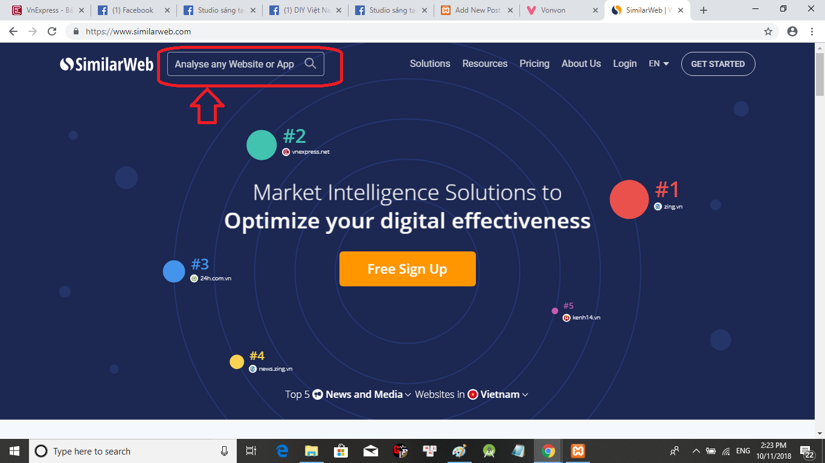
Task: Open XAMPP from the taskbar
Action: (577, 451)
